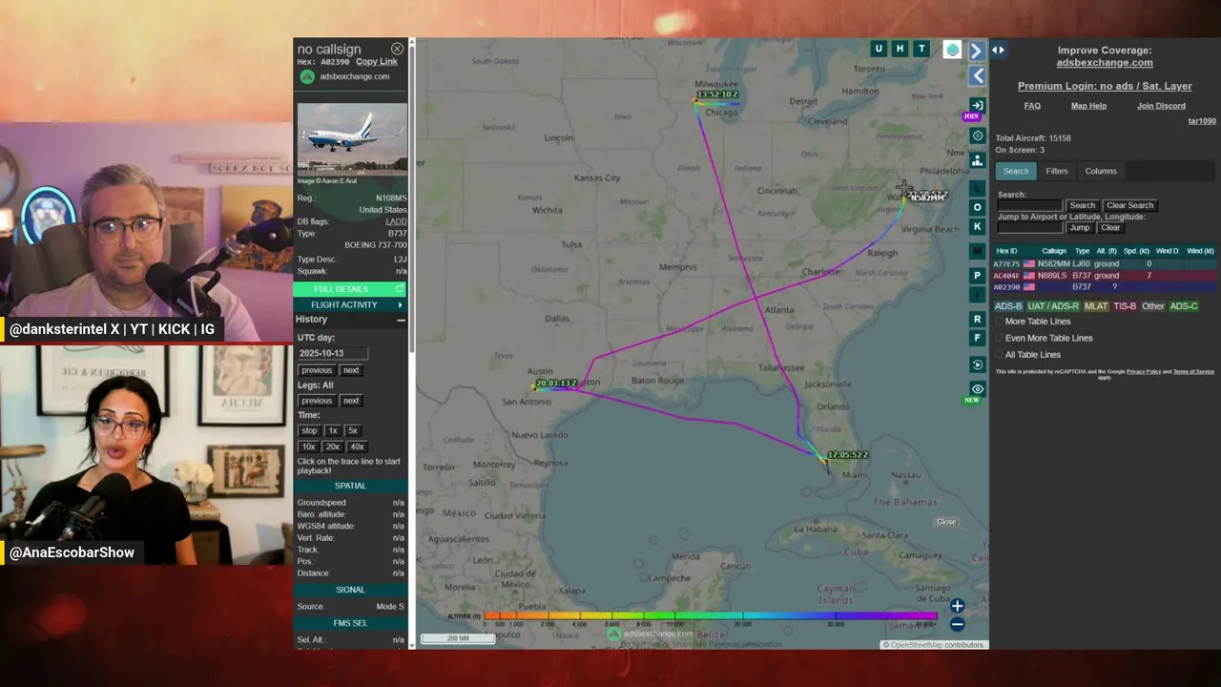Toggle the right panel width arrows icon
Viewport: 1221px width, 687px height.
click(998, 50)
